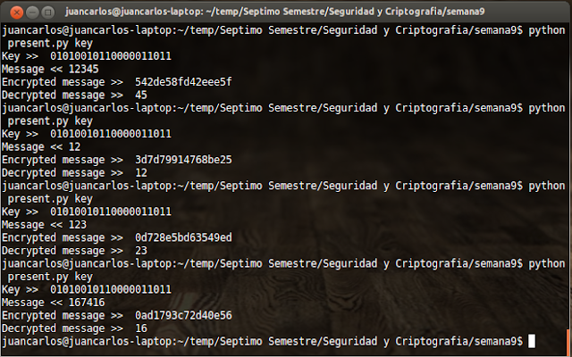The width and height of the screenshot is (572, 357).
Task: Close the terminal window with the orange X
Action: pyautogui.click(x=16, y=12)
